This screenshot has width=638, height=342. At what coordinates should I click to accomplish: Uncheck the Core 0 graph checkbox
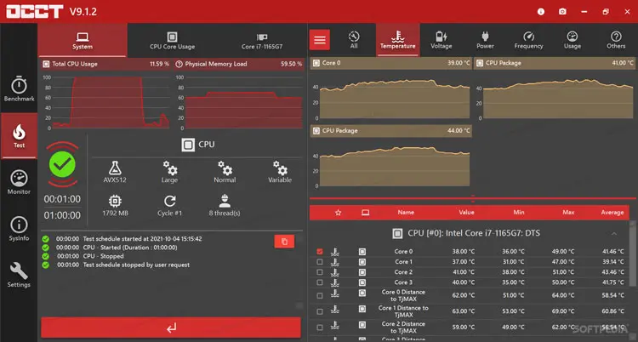(x=320, y=252)
